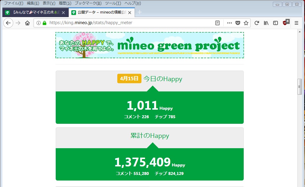Open the Library icon
The height and width of the screenshot is (187, 305).
click(x=266, y=23)
